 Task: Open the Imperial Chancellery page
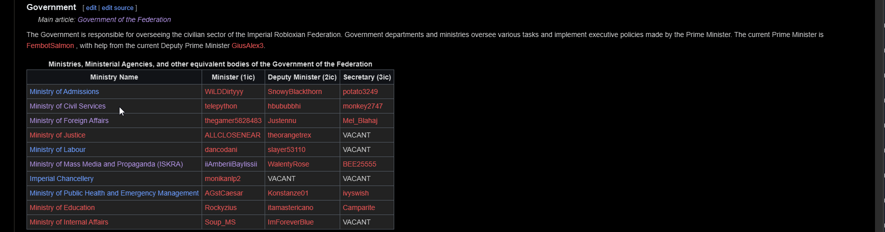click(62, 178)
